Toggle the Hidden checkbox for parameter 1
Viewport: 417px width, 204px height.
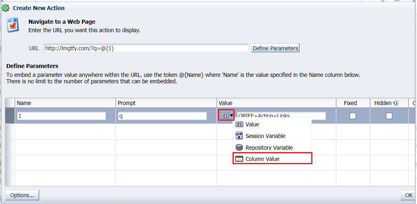(x=389, y=116)
